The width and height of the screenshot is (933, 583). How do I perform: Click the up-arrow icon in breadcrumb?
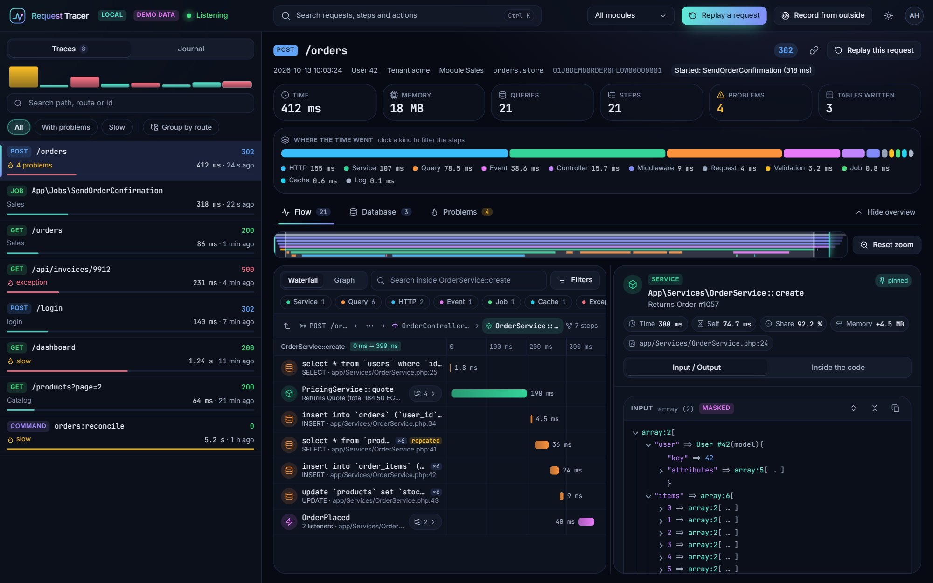(x=287, y=326)
